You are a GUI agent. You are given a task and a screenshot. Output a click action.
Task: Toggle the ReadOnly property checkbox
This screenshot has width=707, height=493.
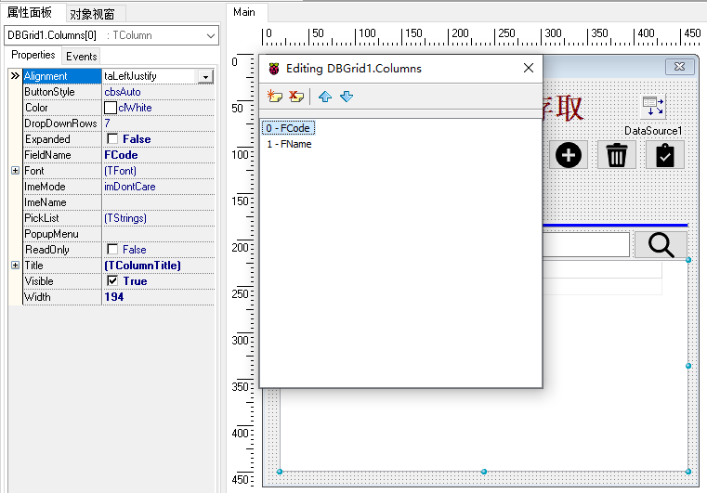tap(112, 249)
